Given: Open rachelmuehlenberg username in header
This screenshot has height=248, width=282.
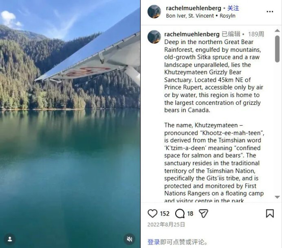Looking at the screenshot, I should (x=194, y=8).
